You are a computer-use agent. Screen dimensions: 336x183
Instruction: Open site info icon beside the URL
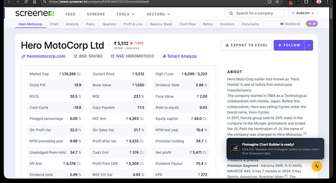pos(45,2)
